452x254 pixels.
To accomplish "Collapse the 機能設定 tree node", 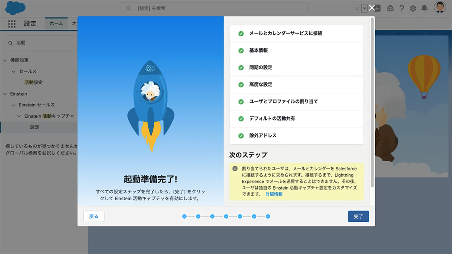I will point(5,60).
